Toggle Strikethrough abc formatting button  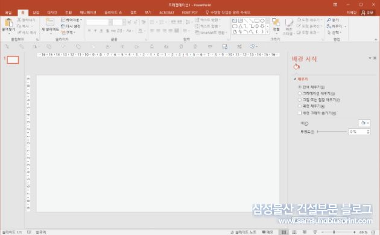(113, 31)
